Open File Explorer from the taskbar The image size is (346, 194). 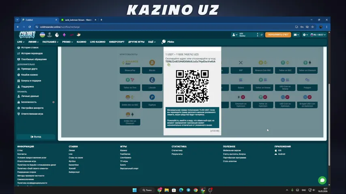coord(167,190)
